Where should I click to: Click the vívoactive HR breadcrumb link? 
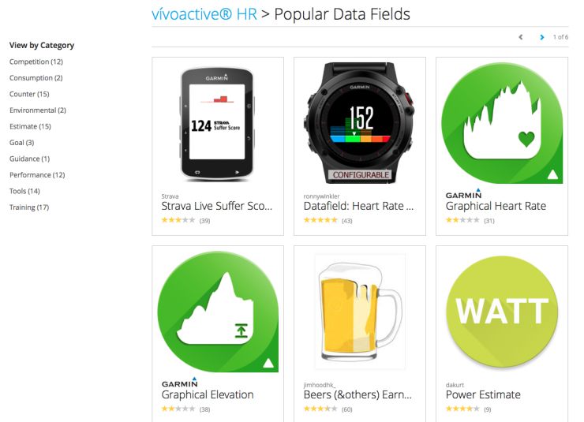[204, 14]
